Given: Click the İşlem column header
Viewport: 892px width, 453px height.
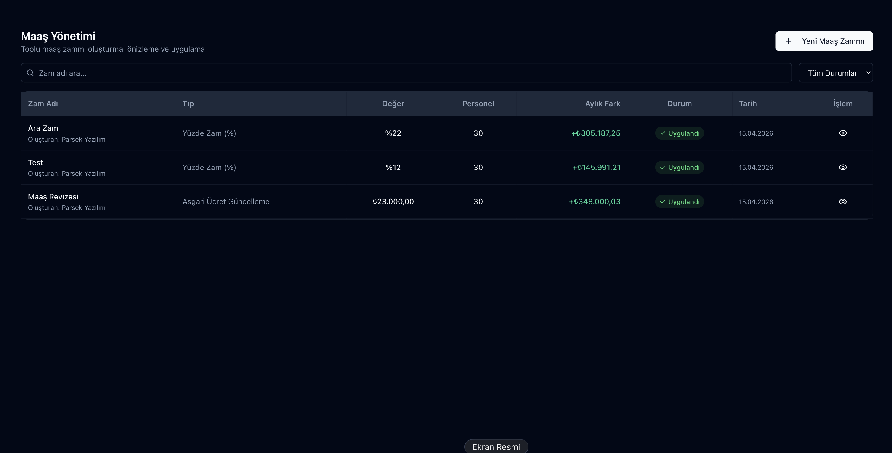Looking at the screenshot, I should tap(843, 104).
